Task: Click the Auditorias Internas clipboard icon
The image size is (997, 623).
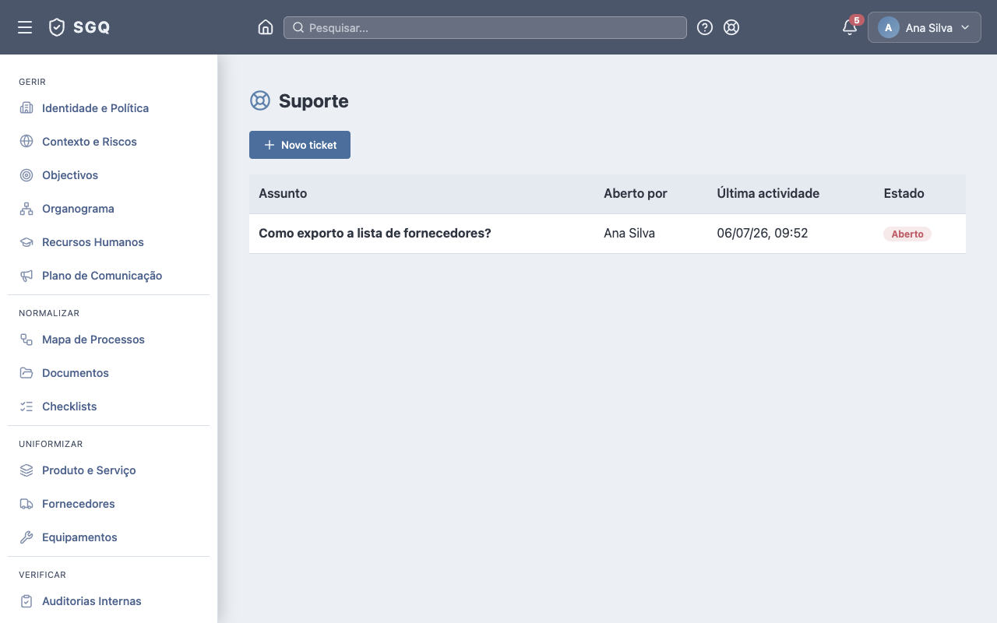Action: (x=26, y=601)
